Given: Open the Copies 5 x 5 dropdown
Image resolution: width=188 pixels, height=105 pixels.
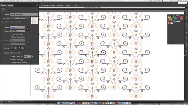Looking at the screenshot, I should [16, 53].
